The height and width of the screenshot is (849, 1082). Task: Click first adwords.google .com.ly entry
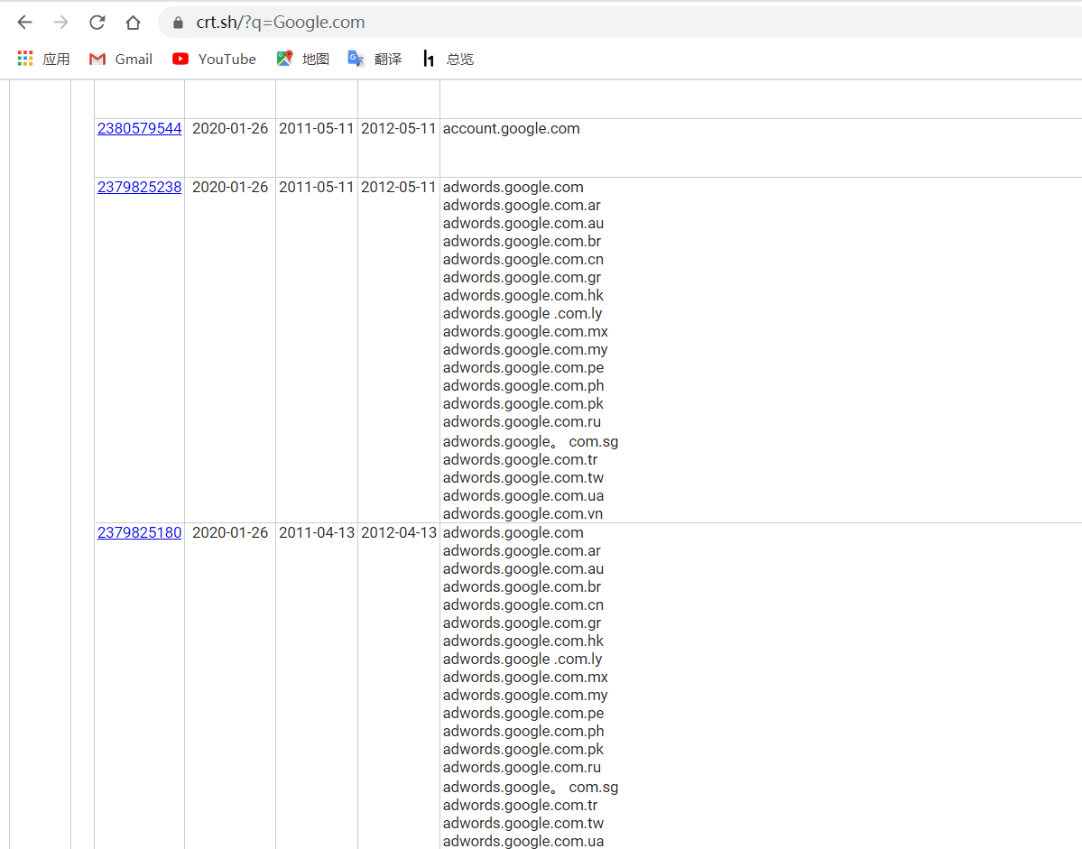(x=523, y=314)
